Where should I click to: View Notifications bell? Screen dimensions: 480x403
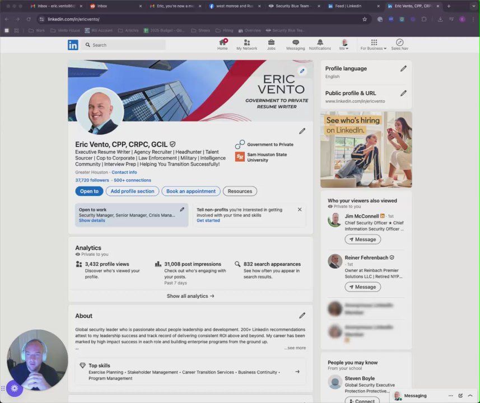click(x=320, y=44)
